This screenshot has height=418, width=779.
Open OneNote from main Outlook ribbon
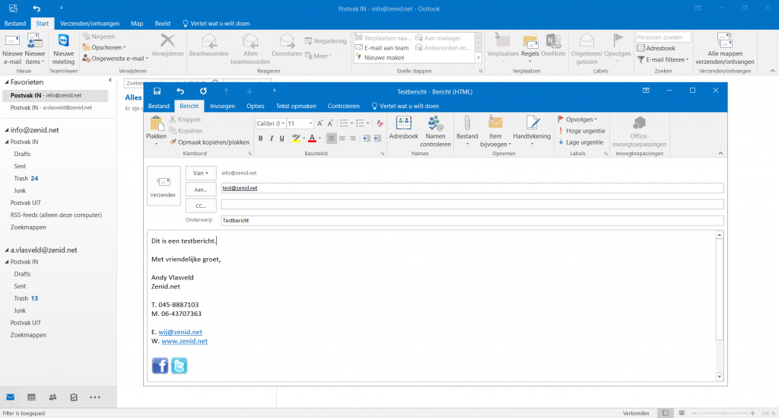[x=553, y=45]
